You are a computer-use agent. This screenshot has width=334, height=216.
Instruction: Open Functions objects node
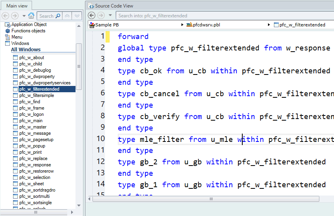click(x=28, y=31)
